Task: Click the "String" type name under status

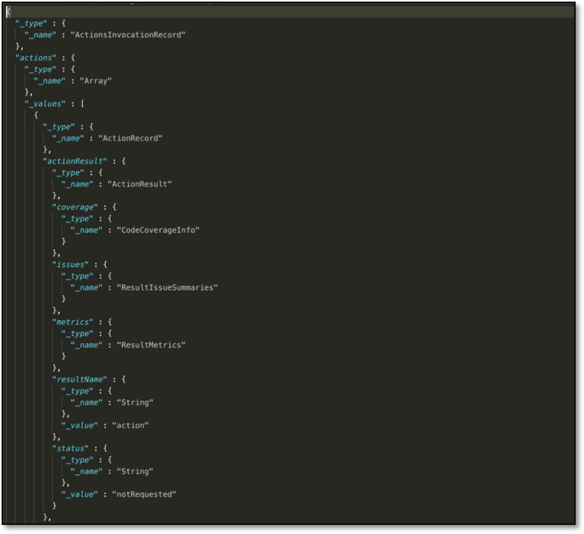Action: coord(135,471)
